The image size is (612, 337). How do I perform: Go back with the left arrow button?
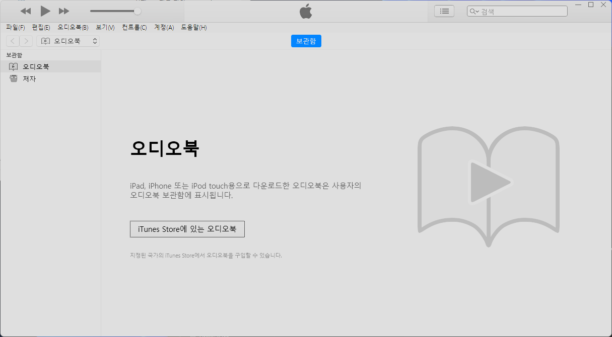click(x=13, y=41)
